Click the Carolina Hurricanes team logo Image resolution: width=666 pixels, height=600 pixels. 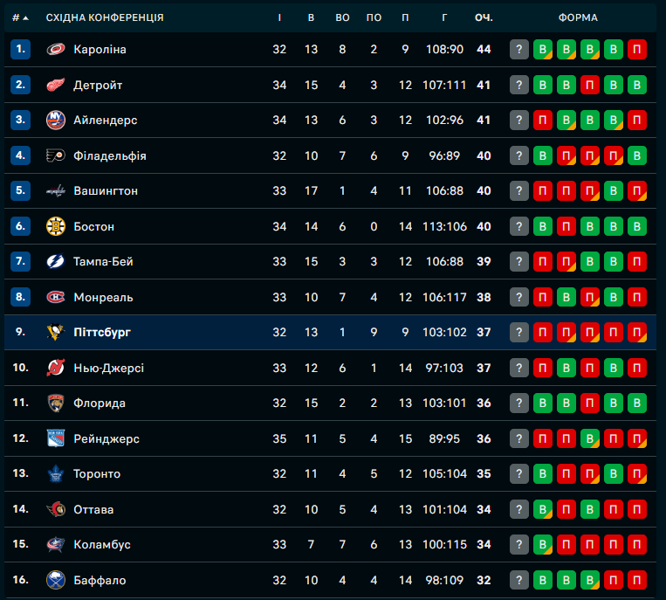[56, 50]
